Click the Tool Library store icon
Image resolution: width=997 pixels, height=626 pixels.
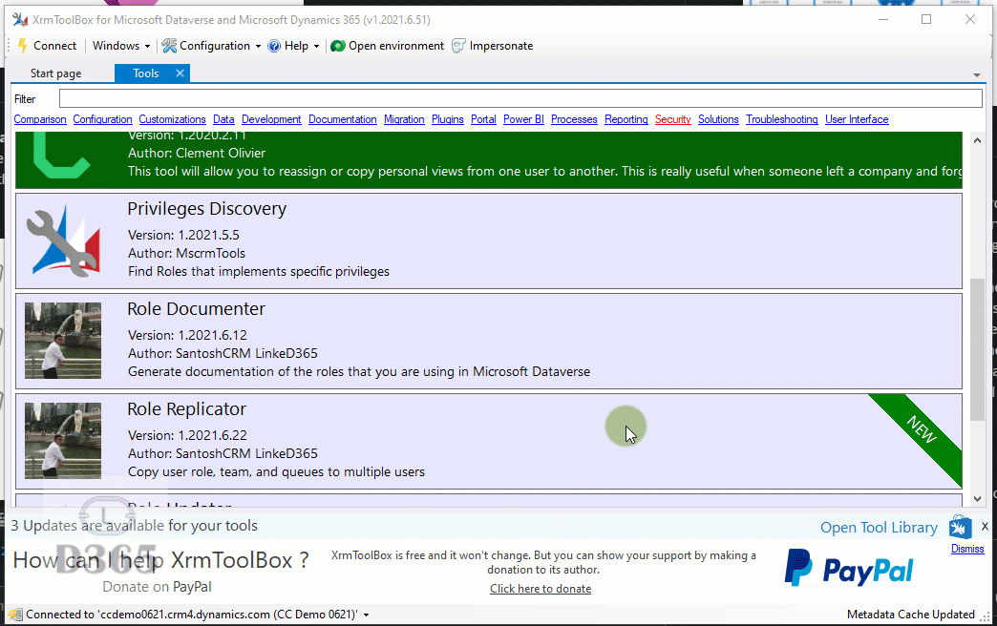960,528
